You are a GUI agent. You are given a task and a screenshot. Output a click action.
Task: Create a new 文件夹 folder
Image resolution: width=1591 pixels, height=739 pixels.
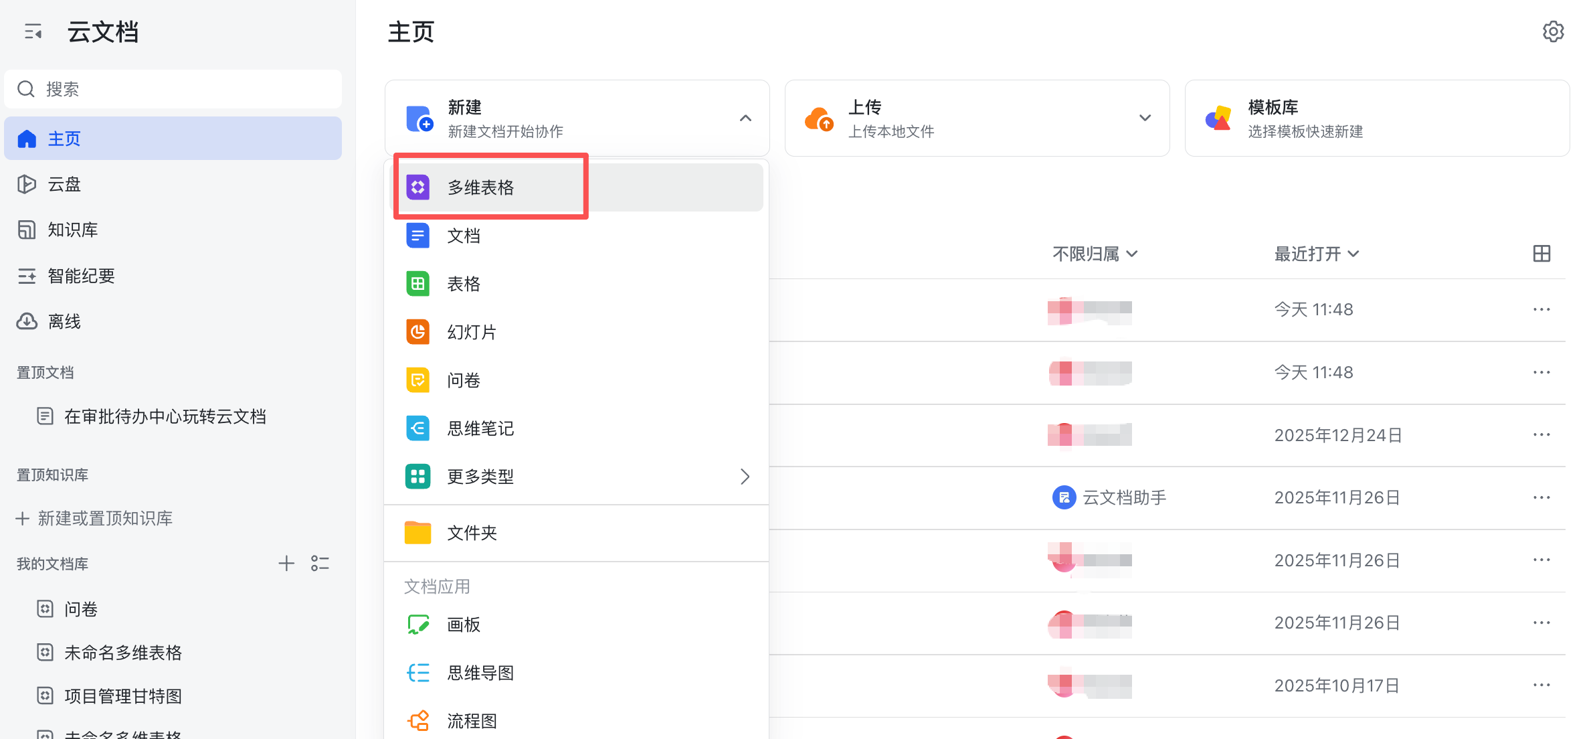pos(472,533)
